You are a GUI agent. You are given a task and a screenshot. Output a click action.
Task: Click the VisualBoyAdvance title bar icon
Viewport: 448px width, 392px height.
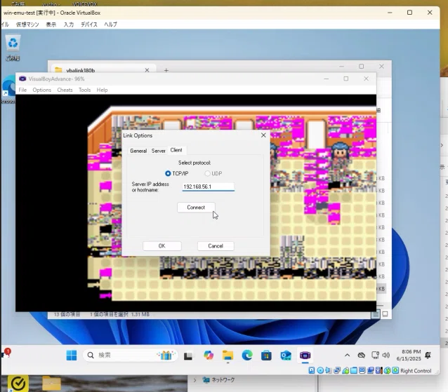click(22, 79)
